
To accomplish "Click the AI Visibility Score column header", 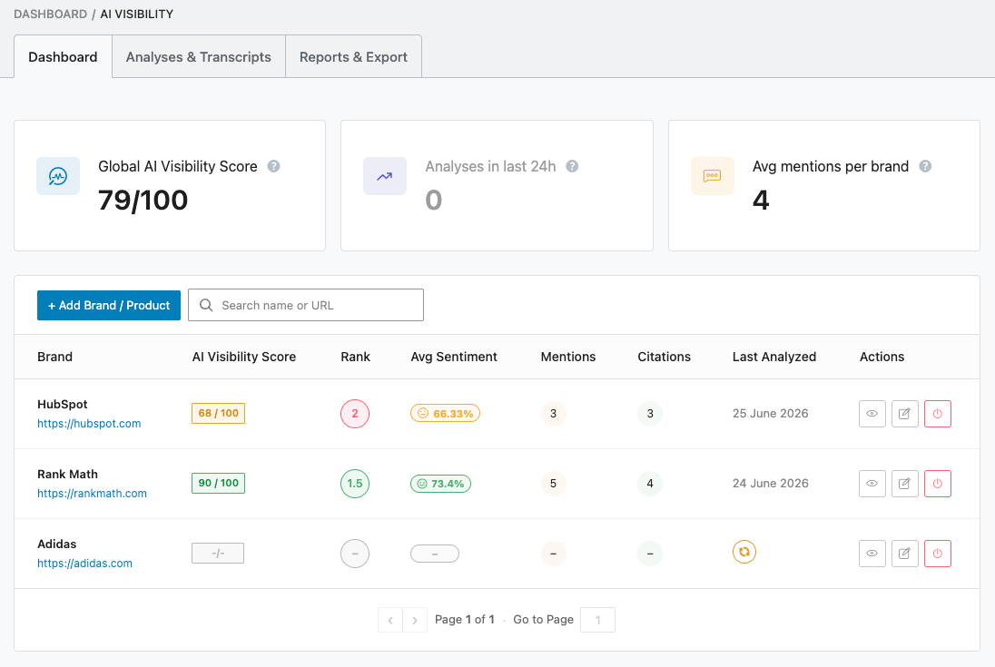I will [x=244, y=357].
